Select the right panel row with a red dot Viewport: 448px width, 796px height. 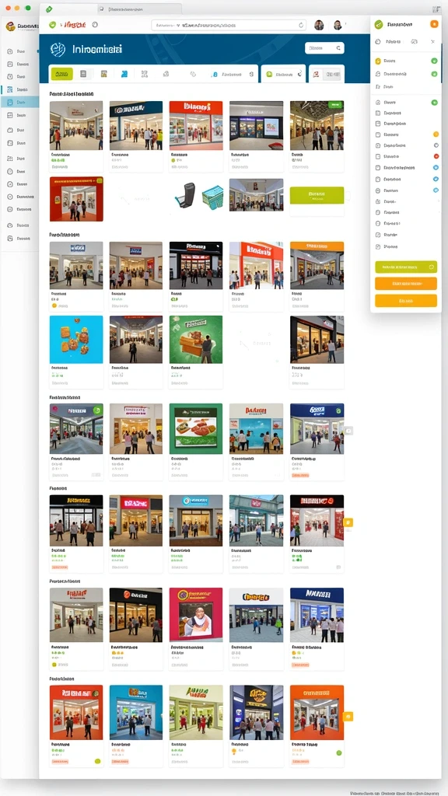point(406,156)
